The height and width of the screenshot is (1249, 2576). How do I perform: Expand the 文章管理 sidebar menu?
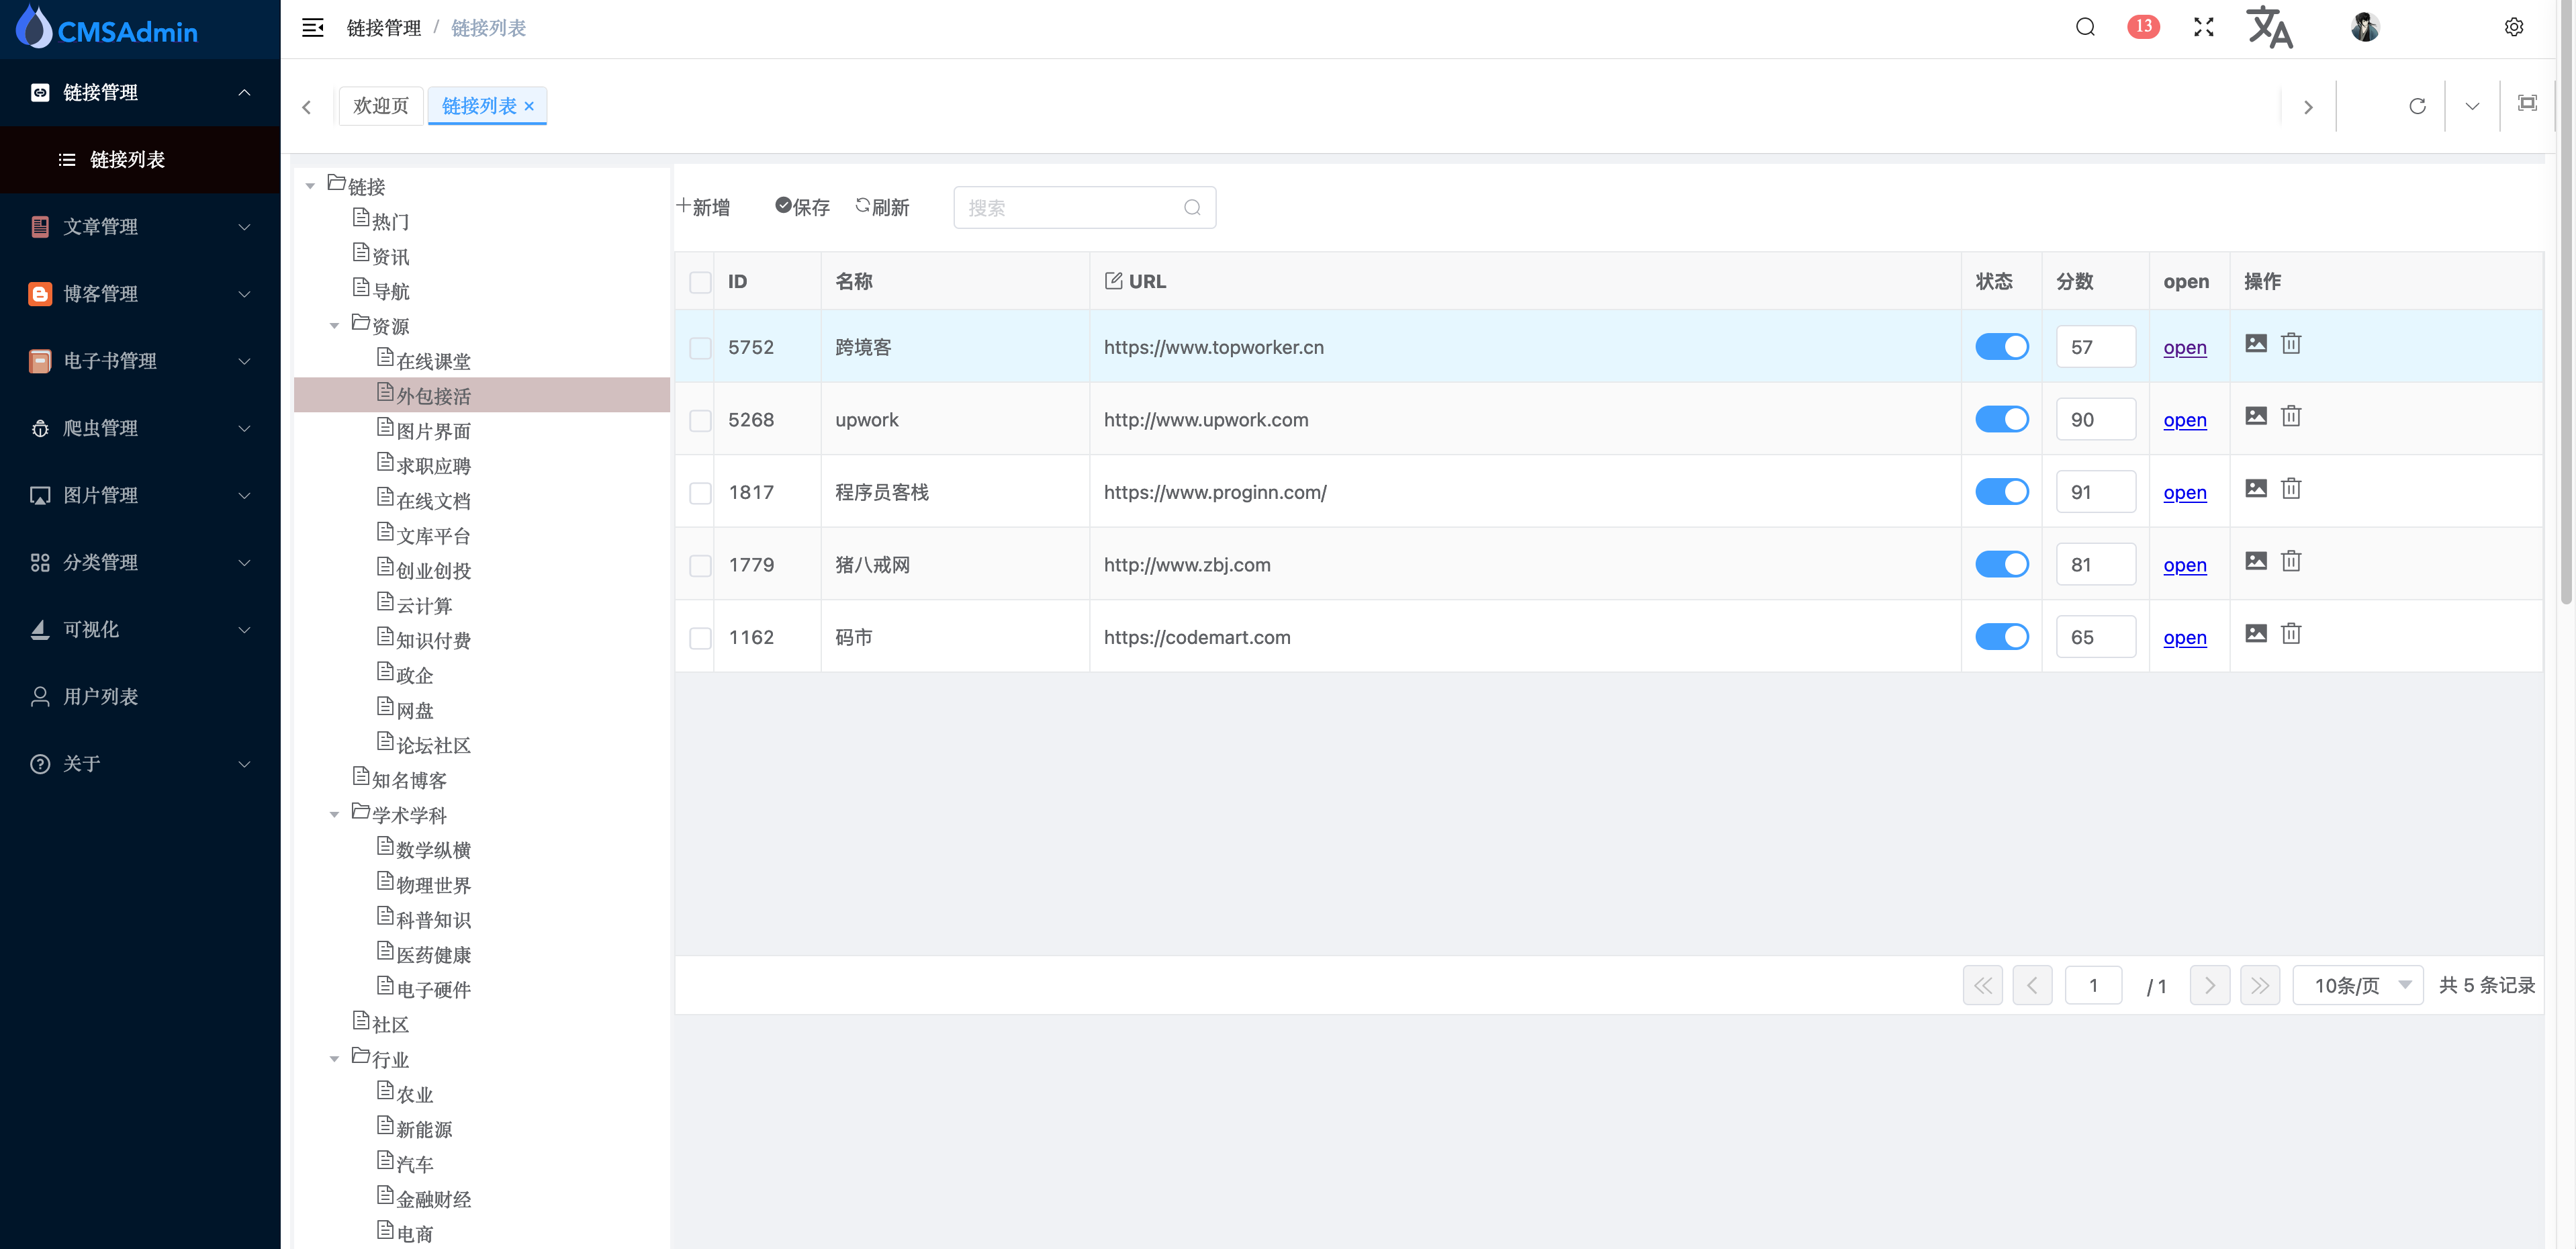140,227
